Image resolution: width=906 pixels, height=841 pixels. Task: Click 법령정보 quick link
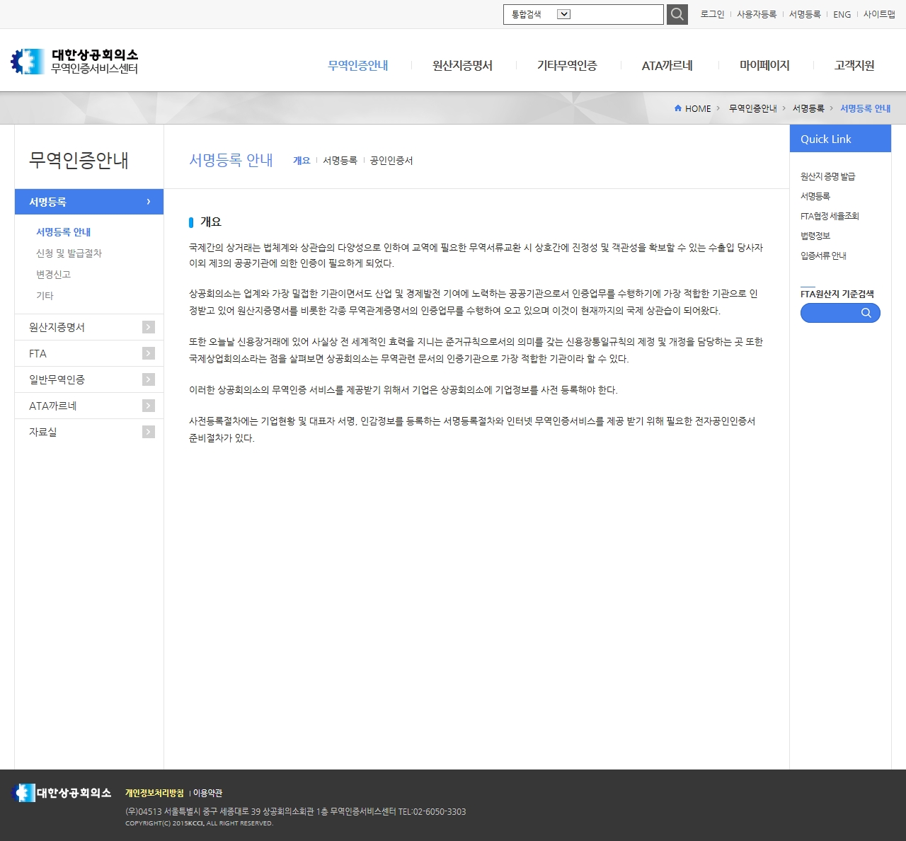pos(815,236)
